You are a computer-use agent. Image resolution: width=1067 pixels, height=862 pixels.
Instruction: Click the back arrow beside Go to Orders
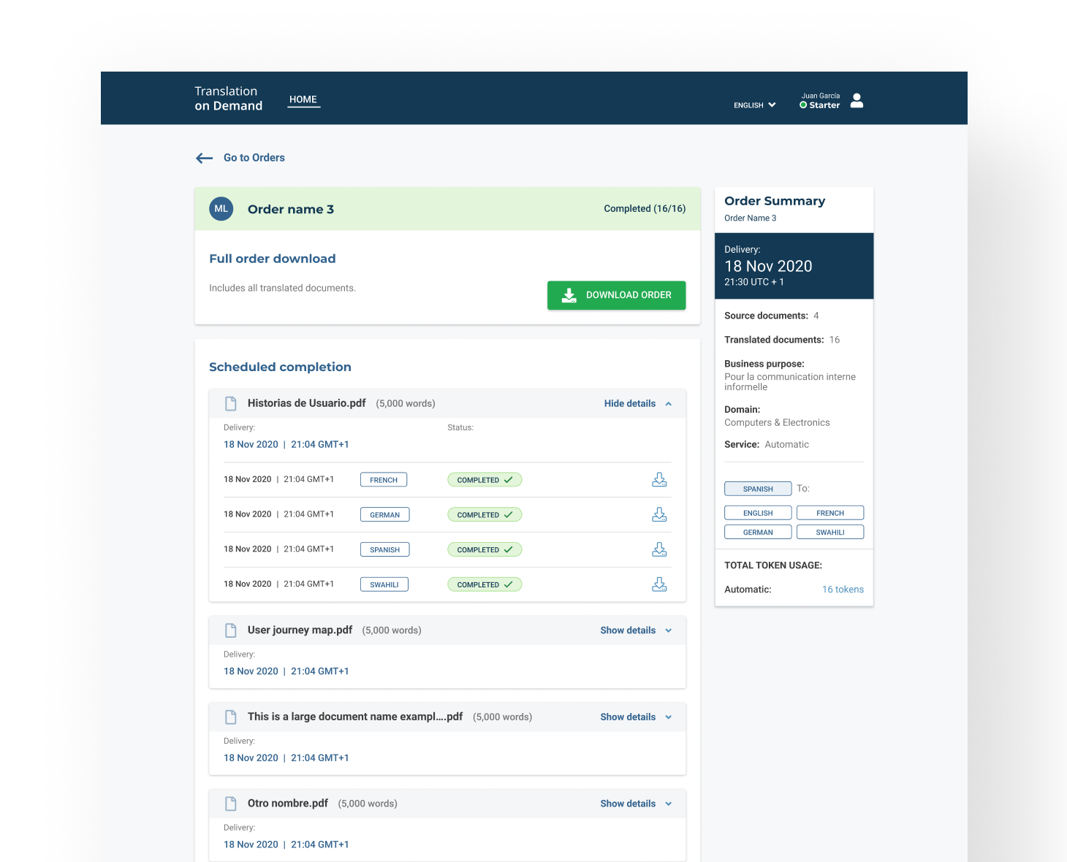204,158
